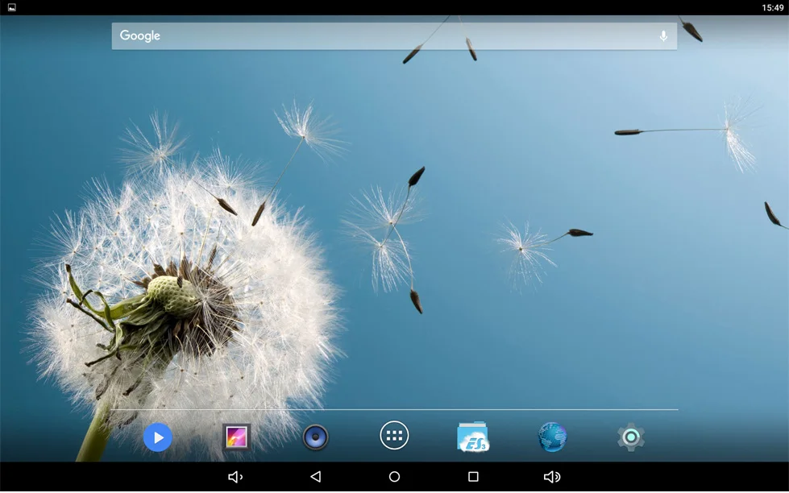The image size is (789, 493).
Task: Open the all apps drawer
Action: 394,436
